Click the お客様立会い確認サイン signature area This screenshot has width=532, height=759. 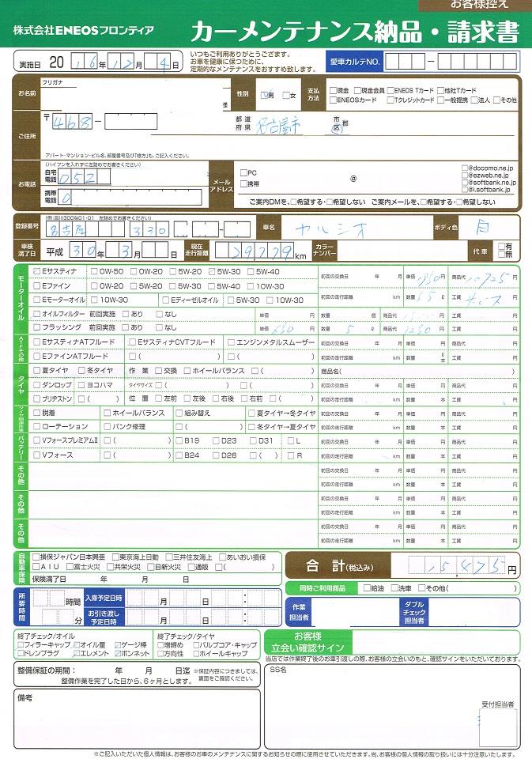coord(436,642)
